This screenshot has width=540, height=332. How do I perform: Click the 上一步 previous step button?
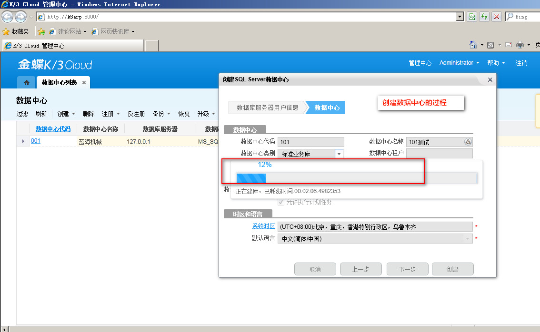(x=360, y=269)
